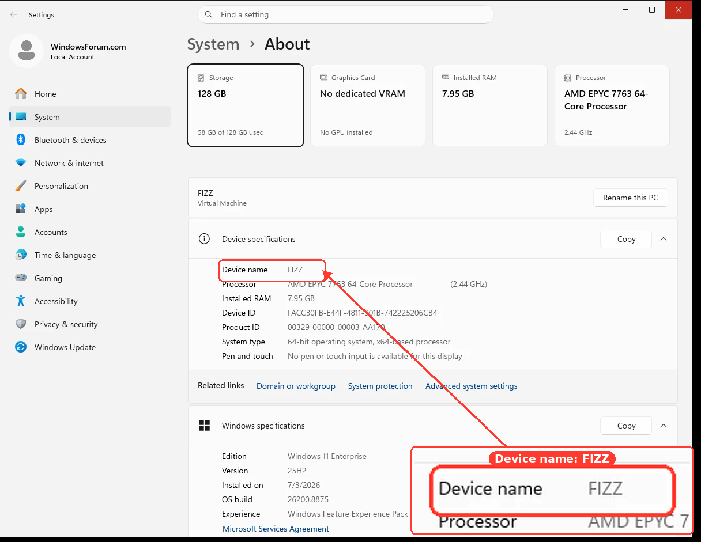The image size is (701, 542).
Task: Copy the Device specifications
Action: click(626, 239)
